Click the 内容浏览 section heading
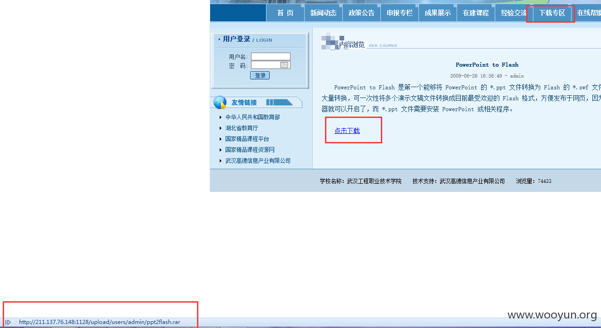601x328 pixels. [352, 44]
